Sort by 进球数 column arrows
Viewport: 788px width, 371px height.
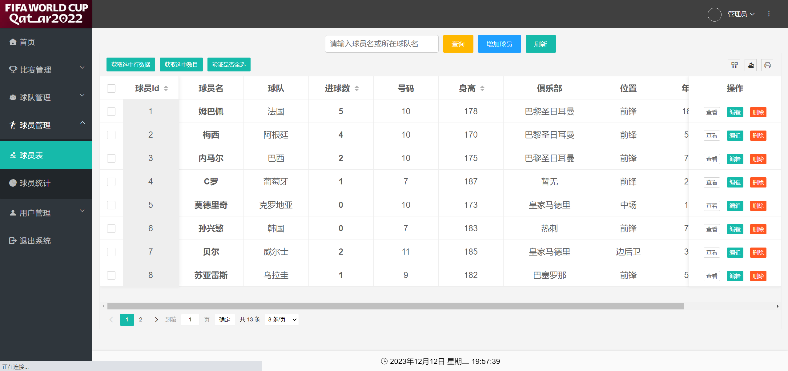pyautogui.click(x=357, y=89)
